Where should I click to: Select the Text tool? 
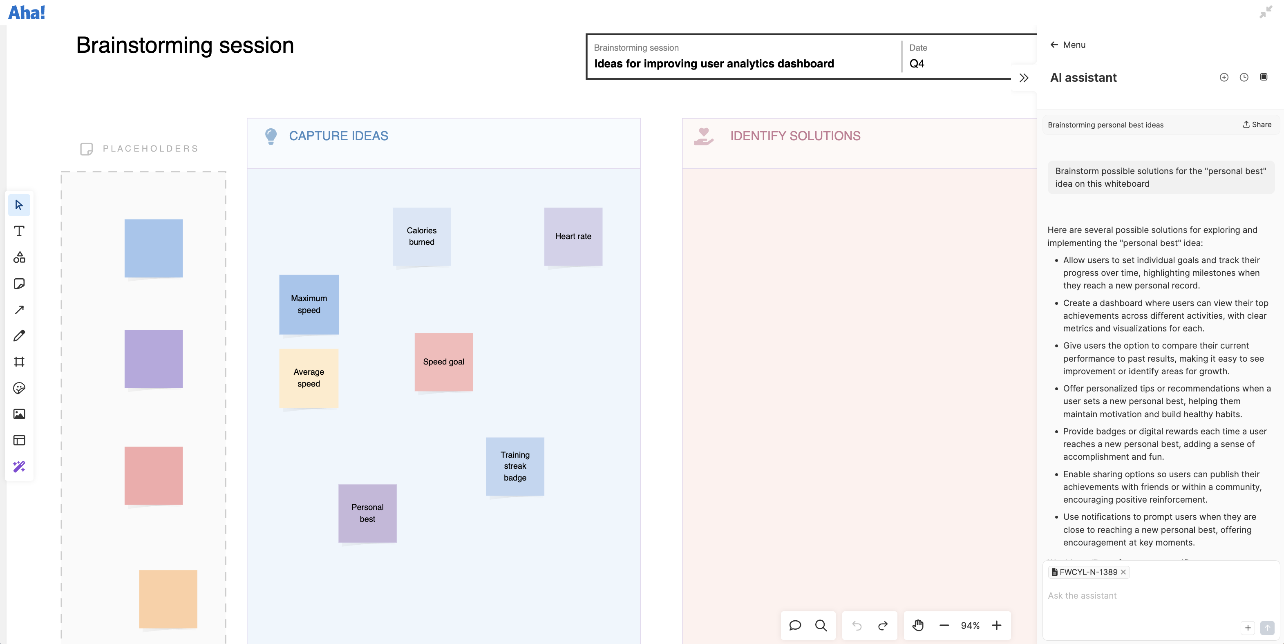tap(19, 231)
